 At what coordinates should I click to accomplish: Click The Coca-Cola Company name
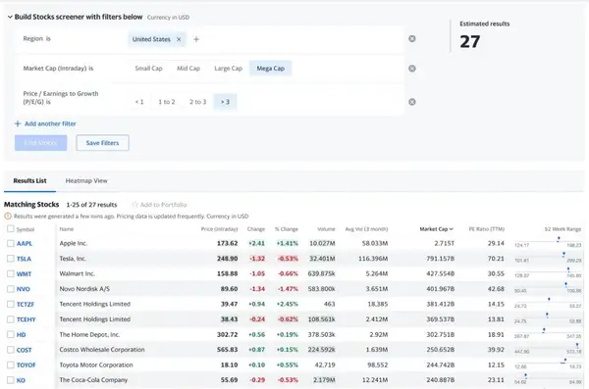point(93,380)
